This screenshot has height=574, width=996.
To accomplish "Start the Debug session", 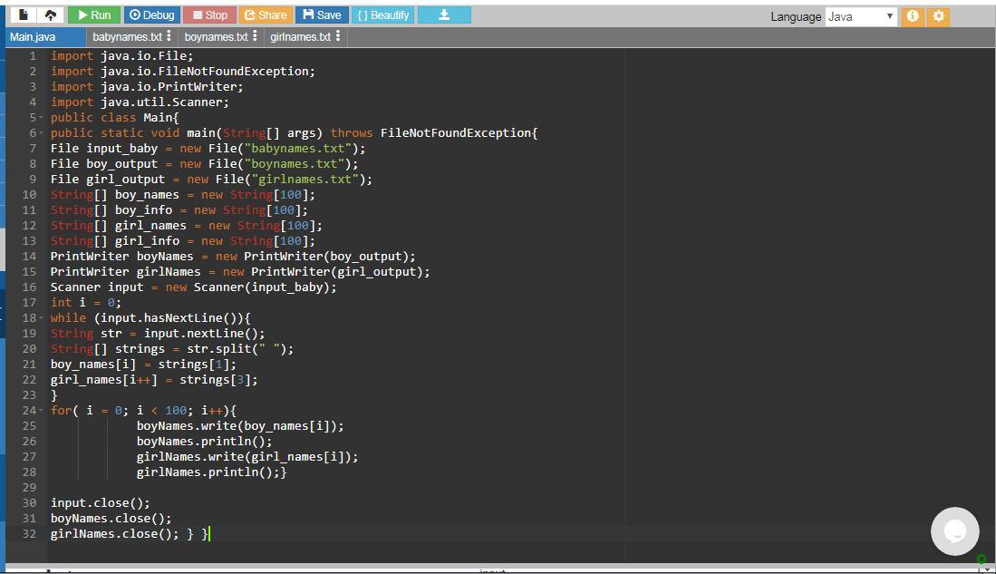I will (150, 15).
